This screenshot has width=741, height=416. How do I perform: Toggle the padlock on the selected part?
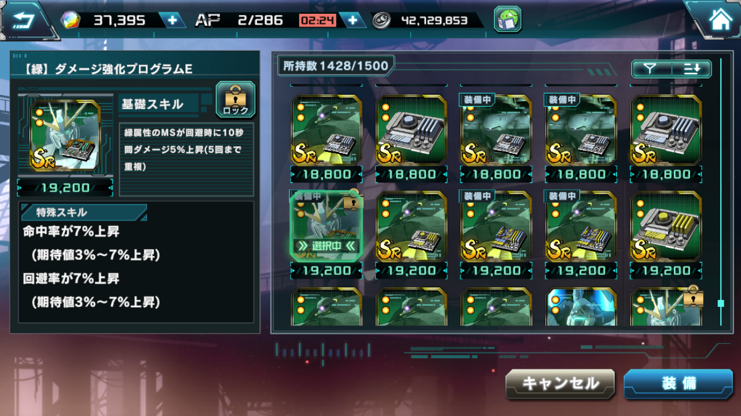tap(350, 201)
